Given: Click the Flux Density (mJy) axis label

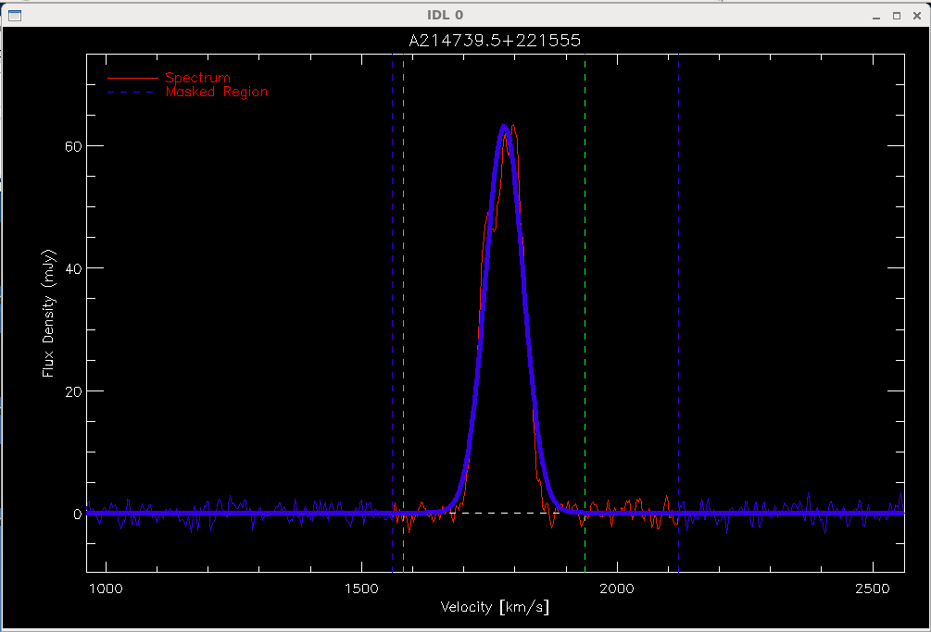Looking at the screenshot, I should coord(49,313).
